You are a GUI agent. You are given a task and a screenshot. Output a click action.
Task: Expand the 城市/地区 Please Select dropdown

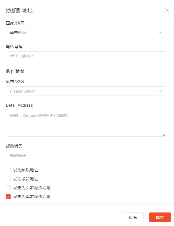coord(86,91)
